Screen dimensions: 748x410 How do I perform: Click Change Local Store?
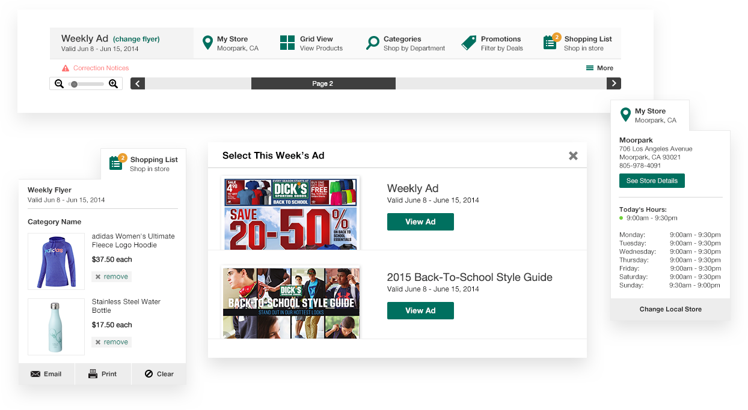click(670, 310)
